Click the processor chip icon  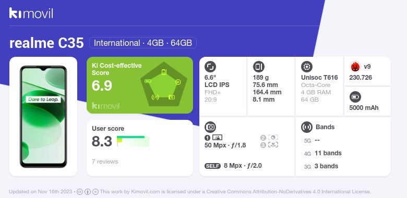point(306,67)
